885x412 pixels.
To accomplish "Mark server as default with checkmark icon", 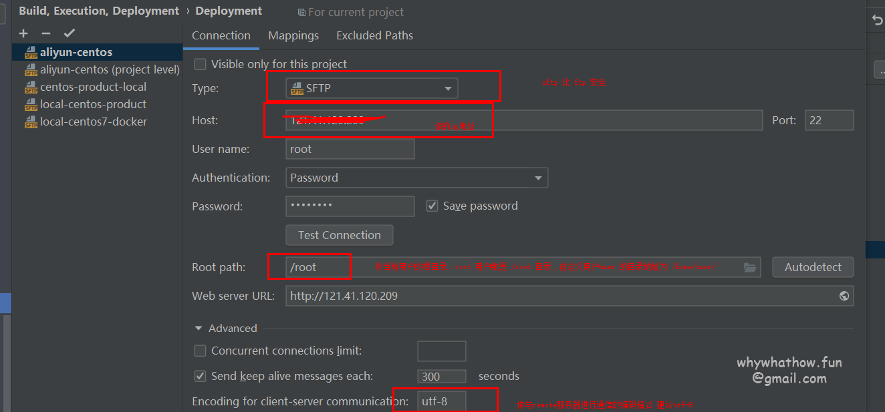I will pyautogui.click(x=69, y=33).
